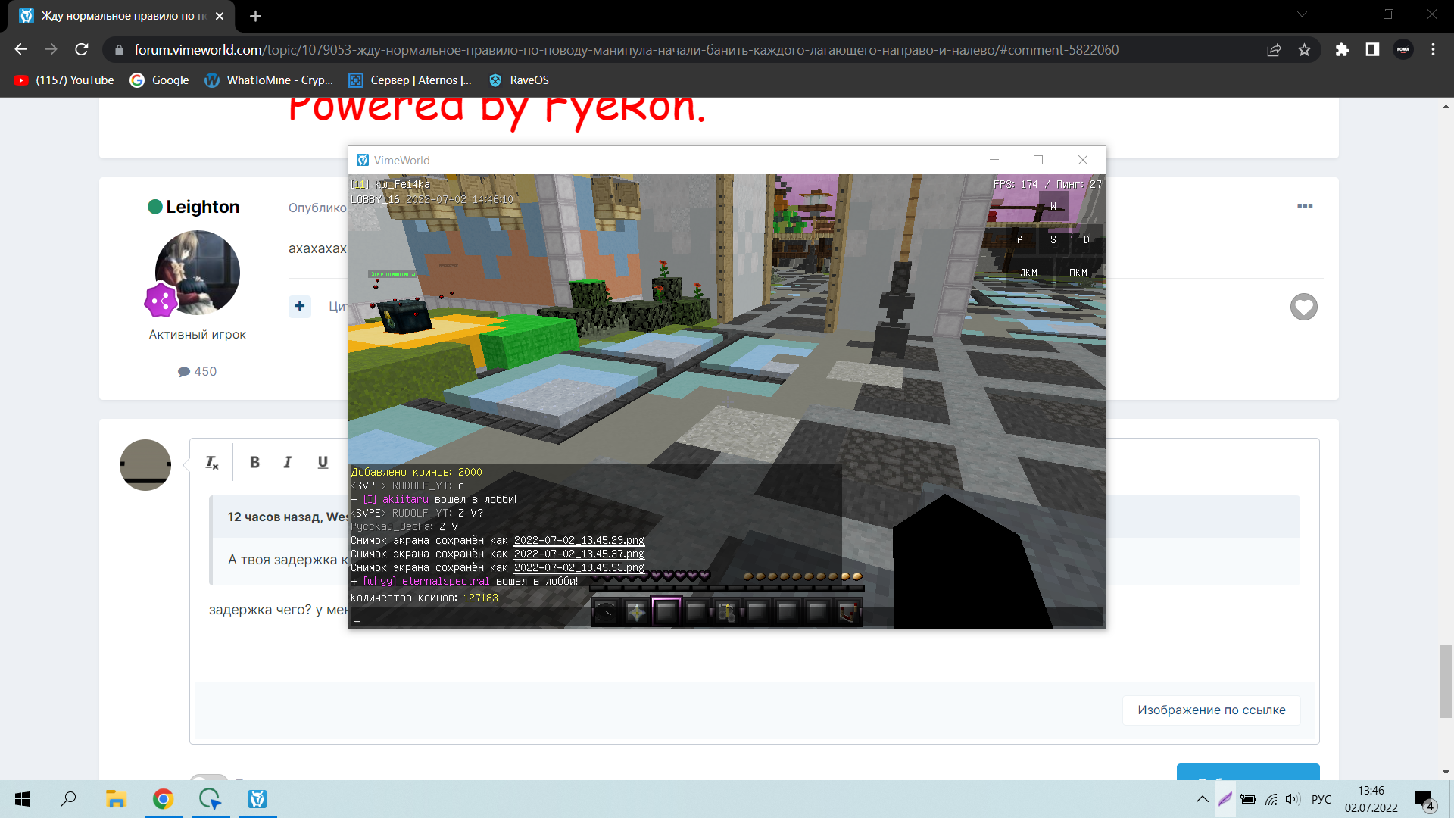Switch the РУС keyboard language

click(1321, 799)
